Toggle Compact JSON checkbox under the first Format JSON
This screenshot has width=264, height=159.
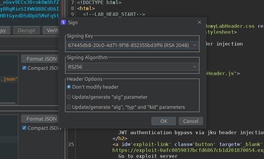click(24, 68)
